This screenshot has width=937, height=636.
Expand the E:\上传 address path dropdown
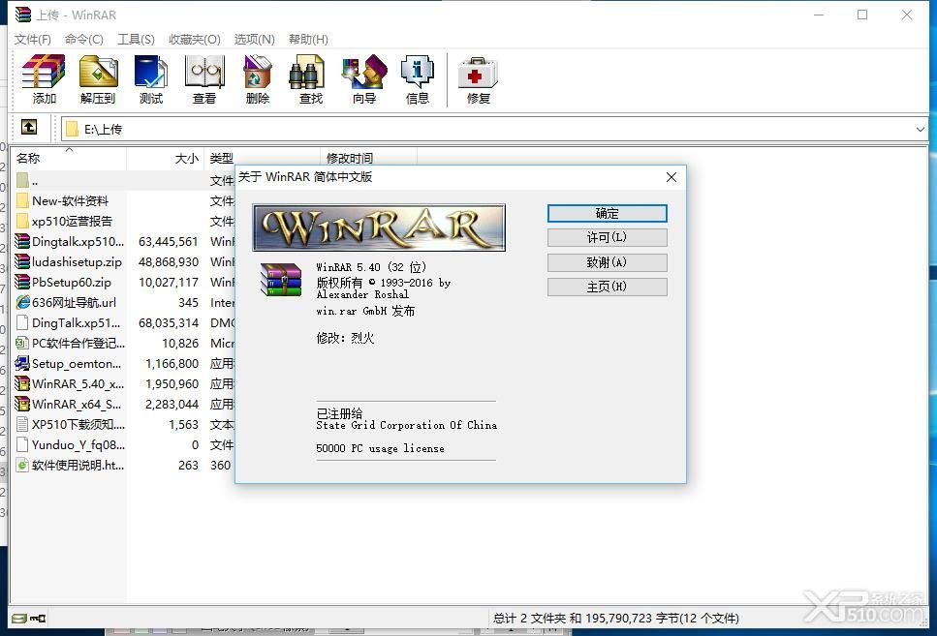[920, 129]
